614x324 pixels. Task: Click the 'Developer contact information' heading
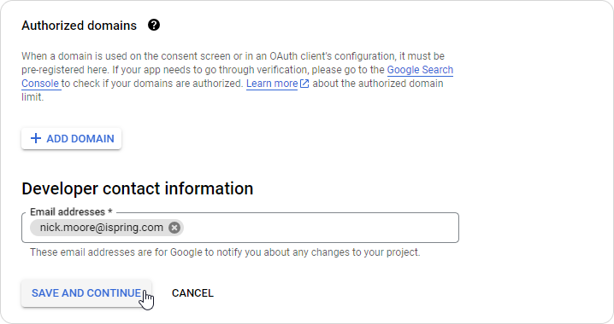(x=138, y=188)
